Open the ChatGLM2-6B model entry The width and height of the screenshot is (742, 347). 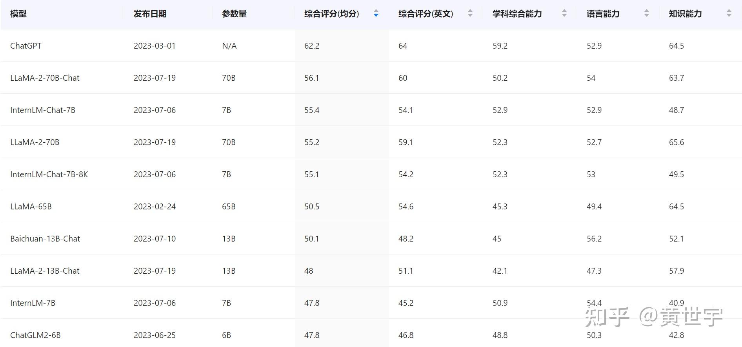(35, 335)
